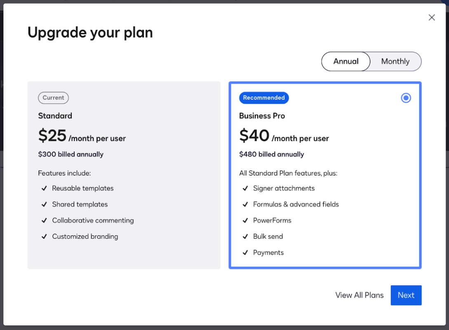This screenshot has width=449, height=330.
Task: Click the Current badge on Standard plan
Action: (53, 98)
